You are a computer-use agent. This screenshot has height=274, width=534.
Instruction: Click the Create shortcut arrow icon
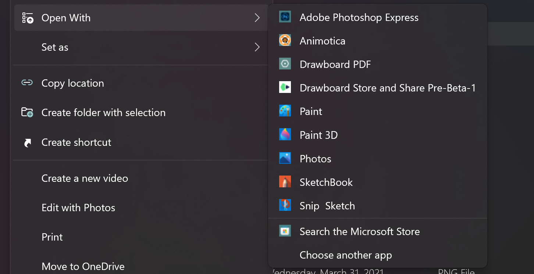[28, 143]
